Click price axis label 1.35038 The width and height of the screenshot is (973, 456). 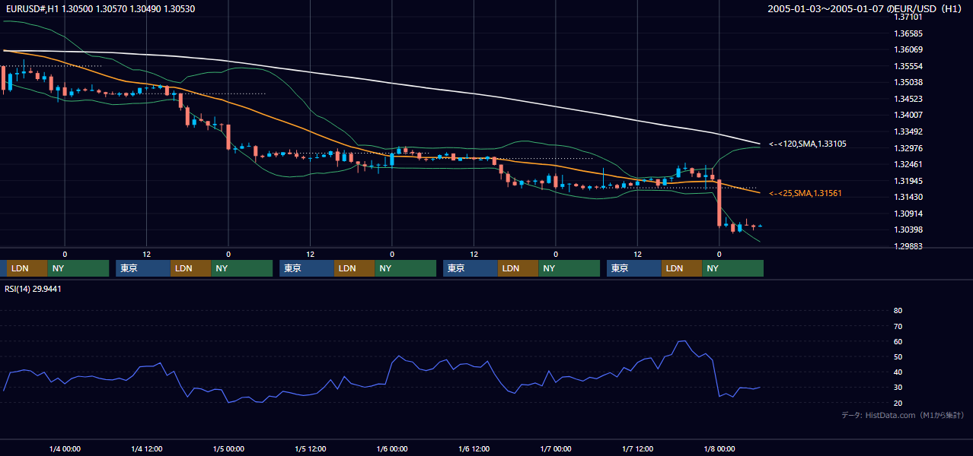pos(908,82)
